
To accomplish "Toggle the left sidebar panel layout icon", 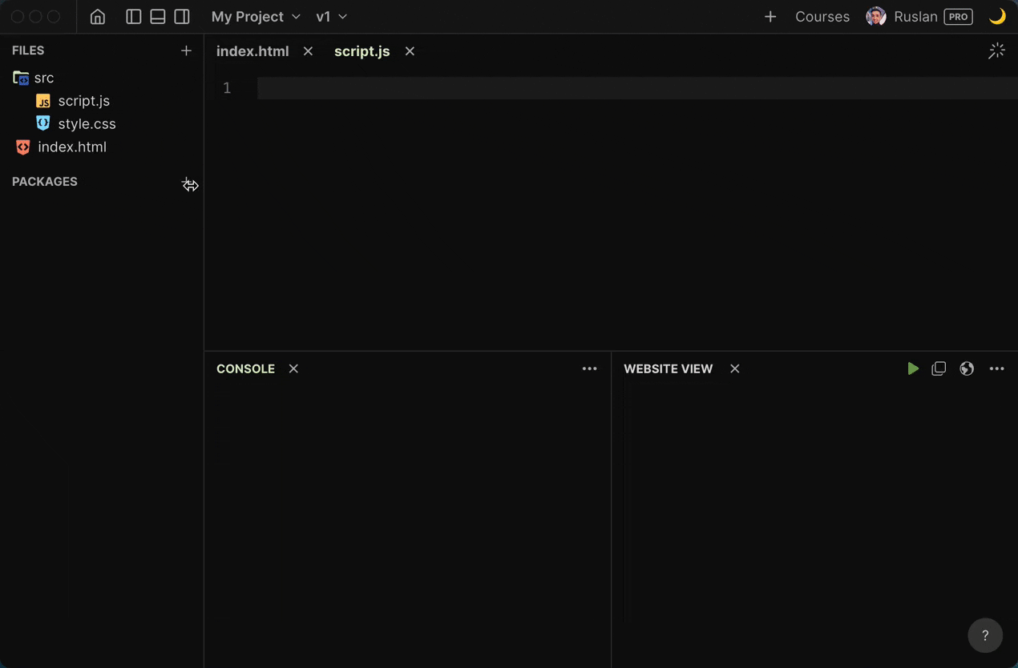I will point(134,17).
